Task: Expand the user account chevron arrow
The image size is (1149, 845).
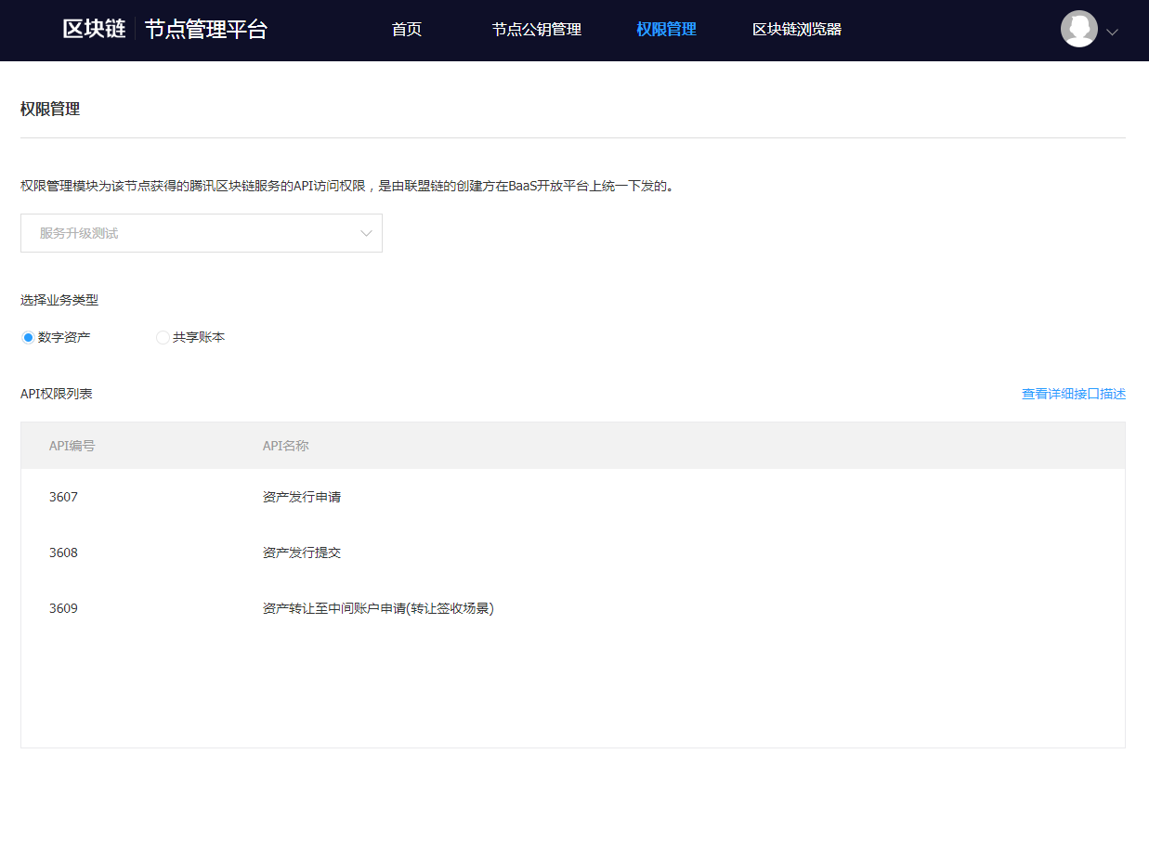Action: point(1112,32)
